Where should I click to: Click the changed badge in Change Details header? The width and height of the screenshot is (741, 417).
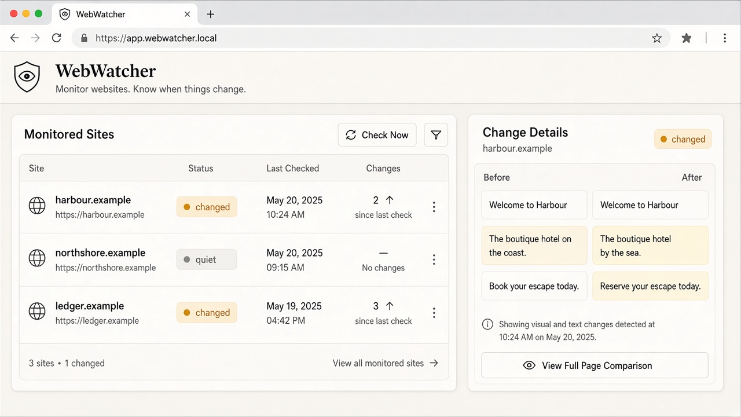pyautogui.click(x=683, y=139)
